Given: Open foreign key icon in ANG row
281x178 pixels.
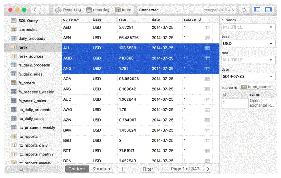Looking at the screenshot, I should (207, 69).
